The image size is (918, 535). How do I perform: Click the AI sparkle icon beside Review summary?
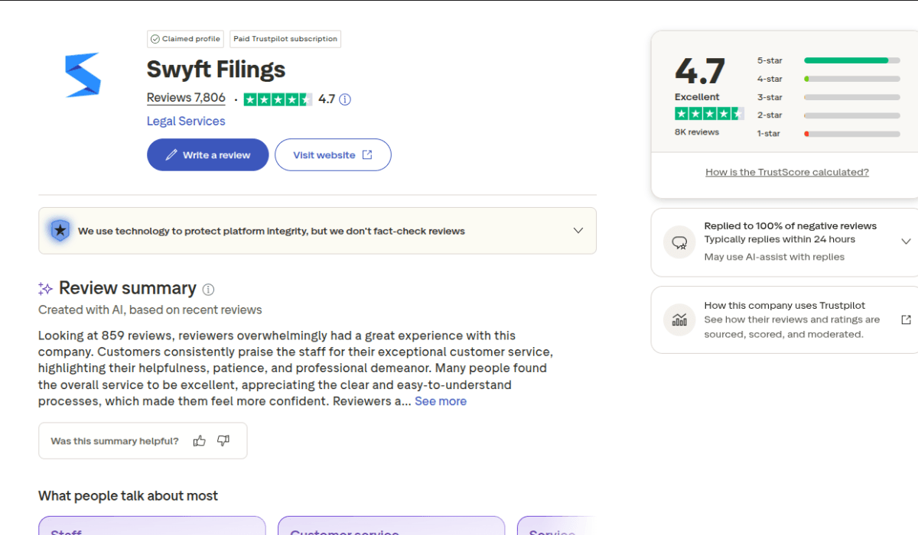(46, 288)
